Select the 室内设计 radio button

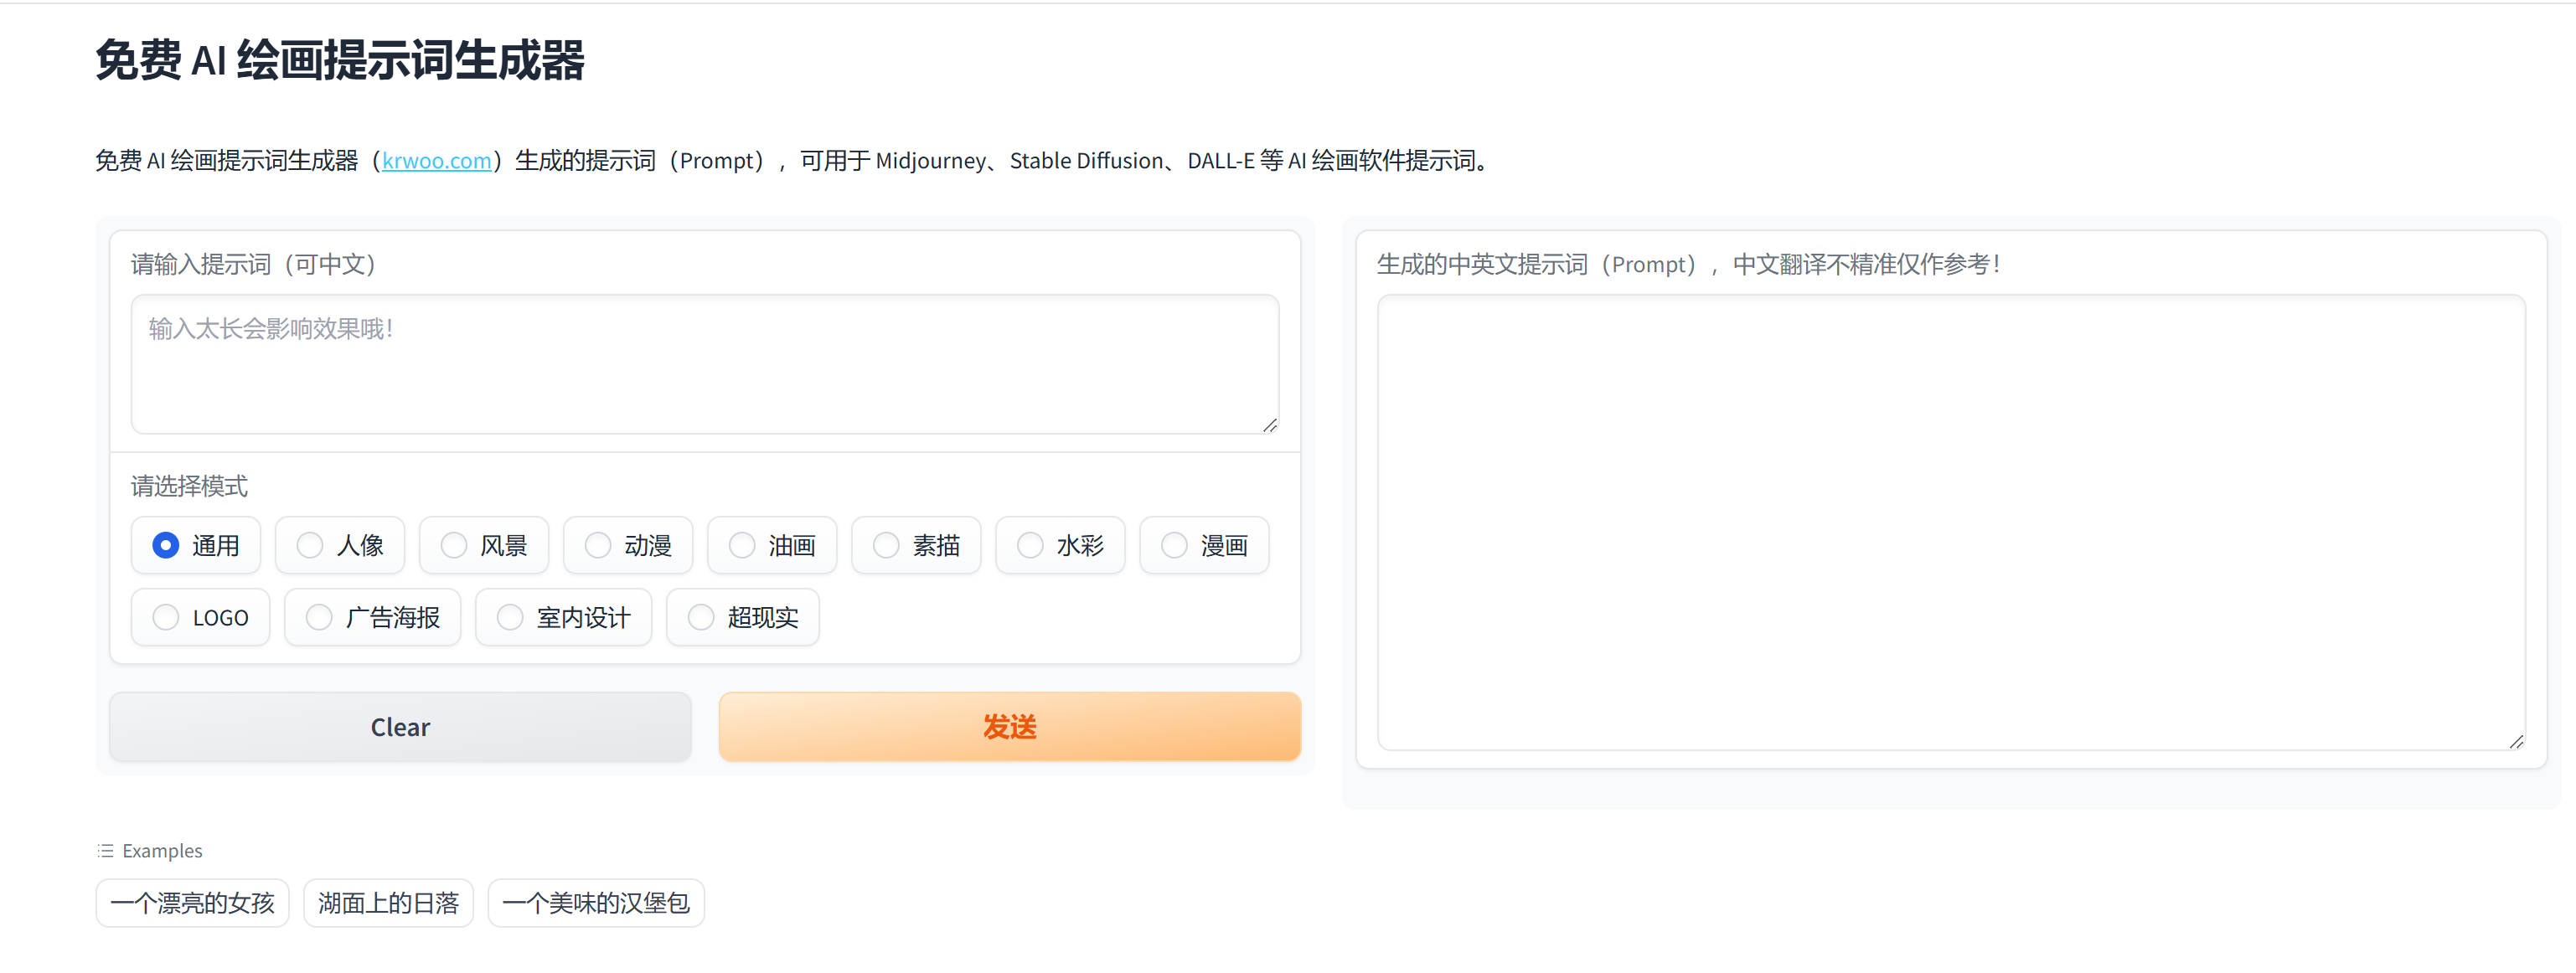pos(510,617)
